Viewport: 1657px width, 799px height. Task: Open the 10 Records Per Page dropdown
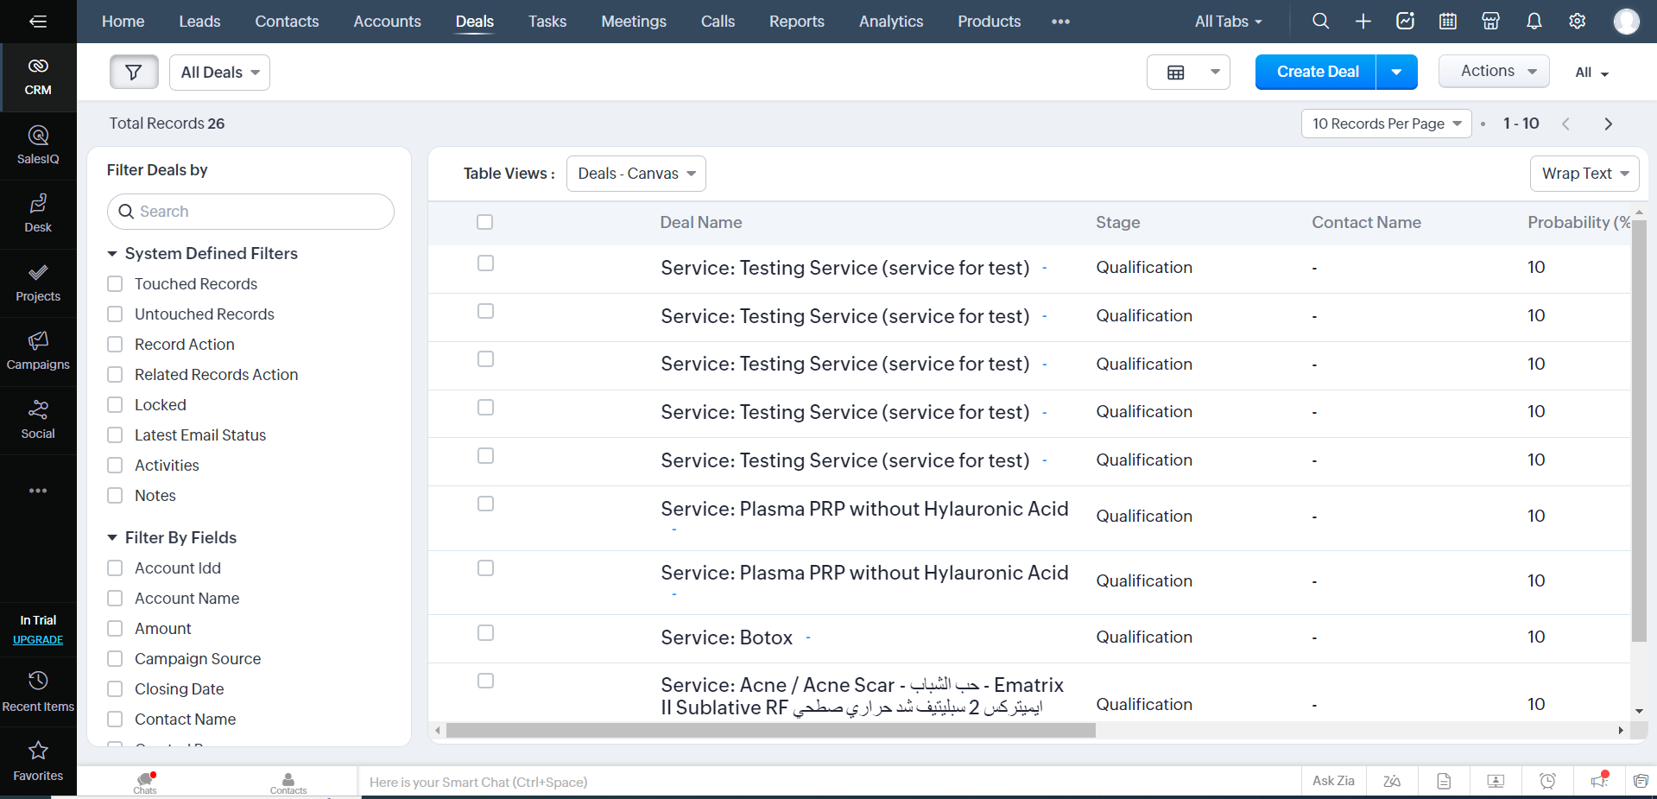[x=1386, y=124]
